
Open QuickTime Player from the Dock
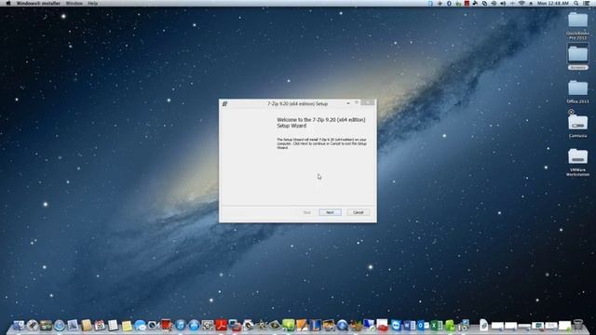[342, 325]
